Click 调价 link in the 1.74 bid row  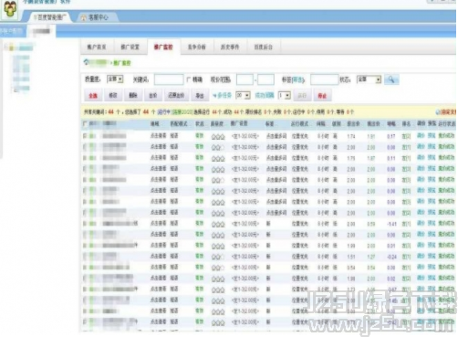coord(421,136)
